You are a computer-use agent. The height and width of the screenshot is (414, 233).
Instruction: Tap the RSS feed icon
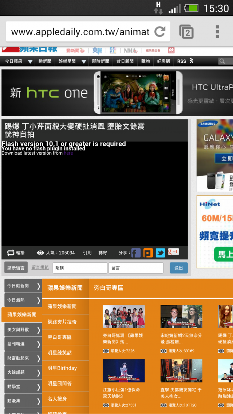point(191,61)
